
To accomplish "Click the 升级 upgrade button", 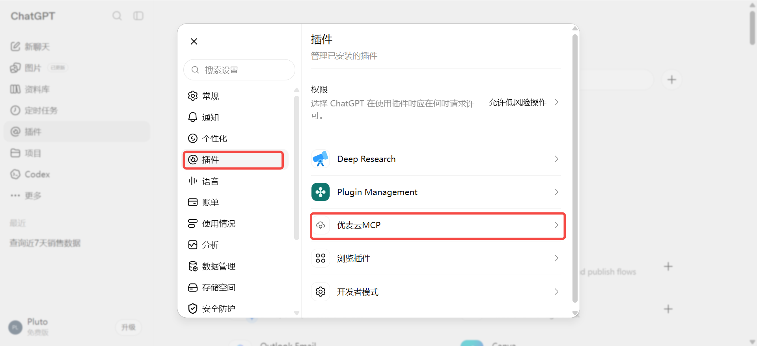I will click(x=129, y=327).
